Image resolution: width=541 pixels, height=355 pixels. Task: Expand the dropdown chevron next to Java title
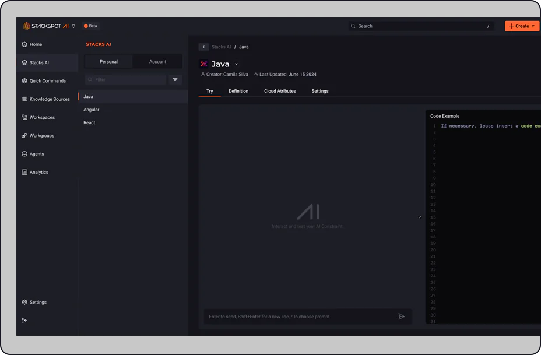click(x=236, y=64)
